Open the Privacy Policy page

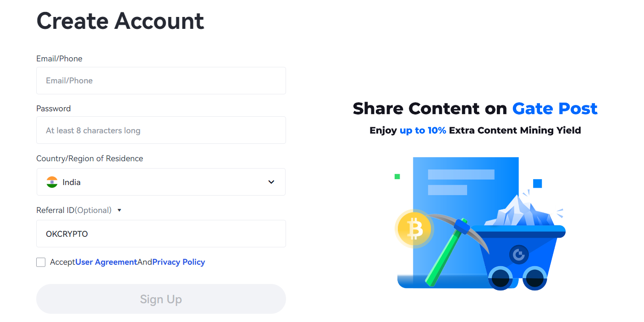click(178, 262)
